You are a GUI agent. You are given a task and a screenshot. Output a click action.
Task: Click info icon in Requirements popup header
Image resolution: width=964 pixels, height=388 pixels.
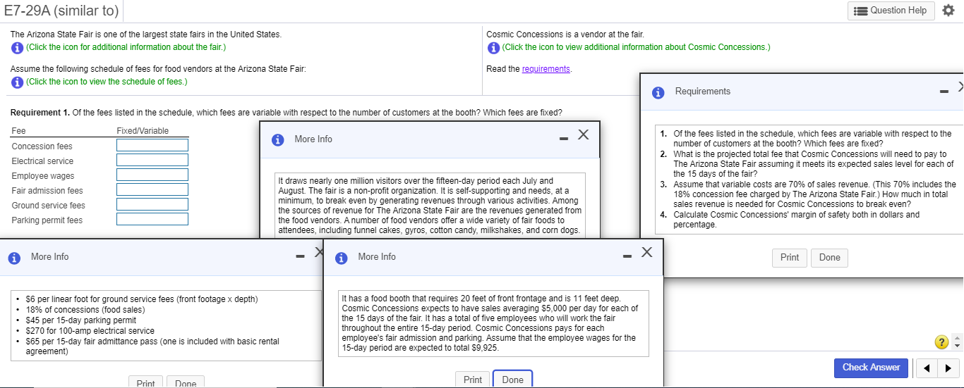pos(658,92)
